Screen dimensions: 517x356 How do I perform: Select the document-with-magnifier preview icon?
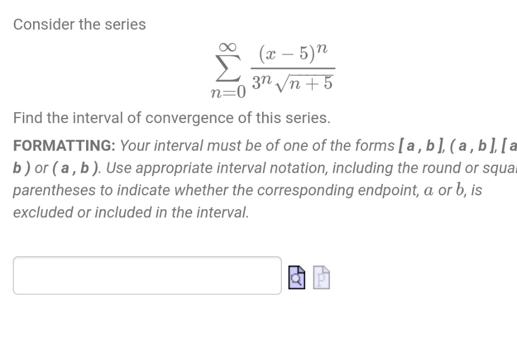297,278
